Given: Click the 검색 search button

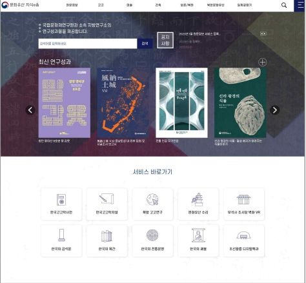Looking at the screenshot, I should (145, 44).
